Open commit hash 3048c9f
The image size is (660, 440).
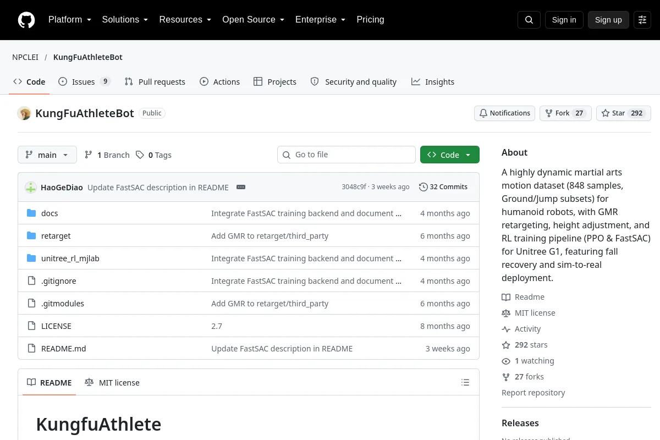(354, 187)
